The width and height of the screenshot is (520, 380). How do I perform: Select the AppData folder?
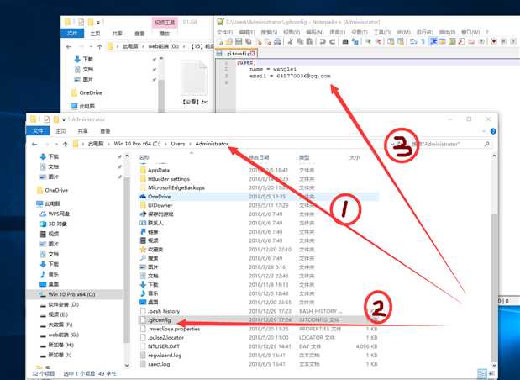[x=159, y=171]
